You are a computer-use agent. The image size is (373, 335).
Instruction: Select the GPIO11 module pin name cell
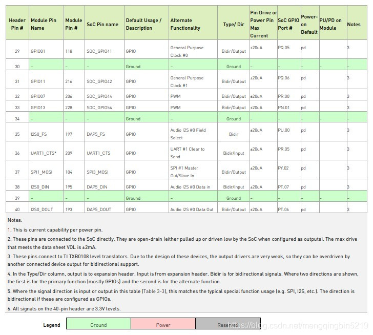(x=46, y=79)
